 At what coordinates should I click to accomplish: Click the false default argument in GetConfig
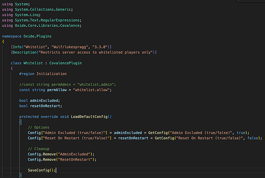pyautogui.click(x=253, y=138)
